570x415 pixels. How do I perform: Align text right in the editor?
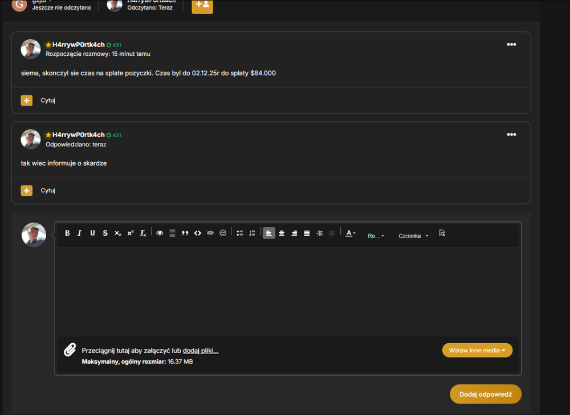coord(294,233)
